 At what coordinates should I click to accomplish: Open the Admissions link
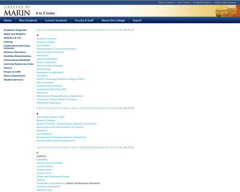42,56
